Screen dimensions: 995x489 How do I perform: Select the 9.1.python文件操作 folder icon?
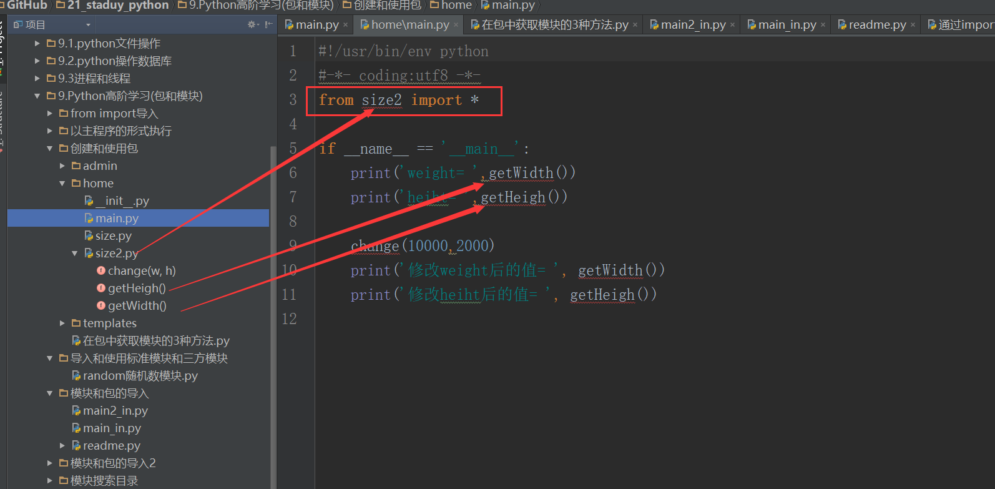click(51, 44)
